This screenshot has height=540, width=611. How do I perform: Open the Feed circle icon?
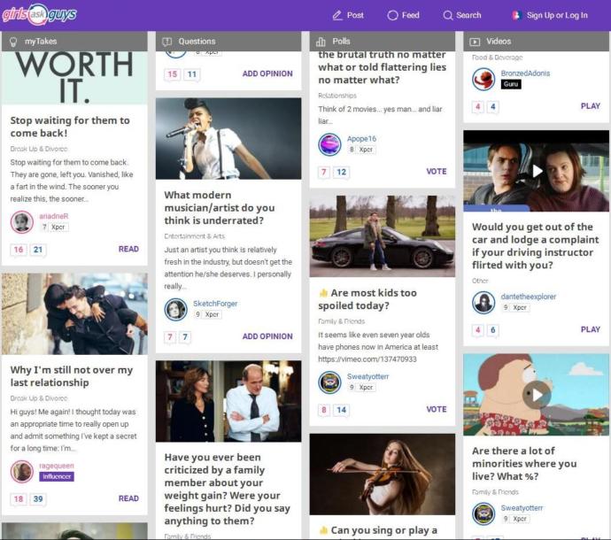coord(392,16)
